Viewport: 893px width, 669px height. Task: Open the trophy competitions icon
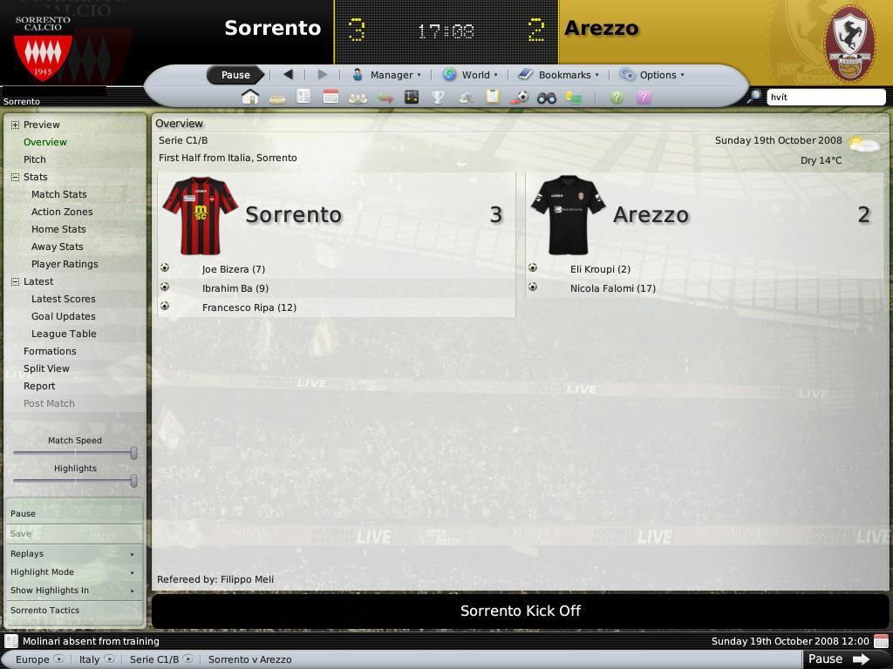click(438, 98)
